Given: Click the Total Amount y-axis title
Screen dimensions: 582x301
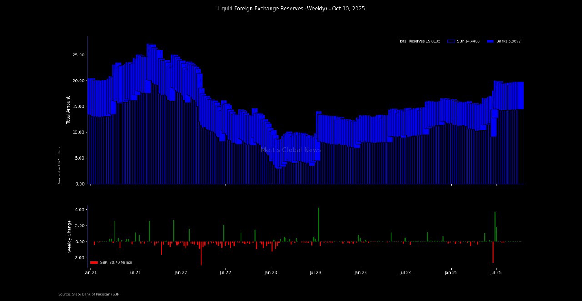Looking at the screenshot, I should [68, 110].
